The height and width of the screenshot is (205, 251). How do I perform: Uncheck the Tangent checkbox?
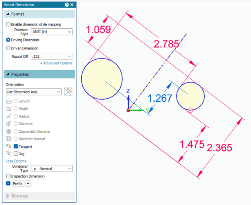(x=16, y=146)
